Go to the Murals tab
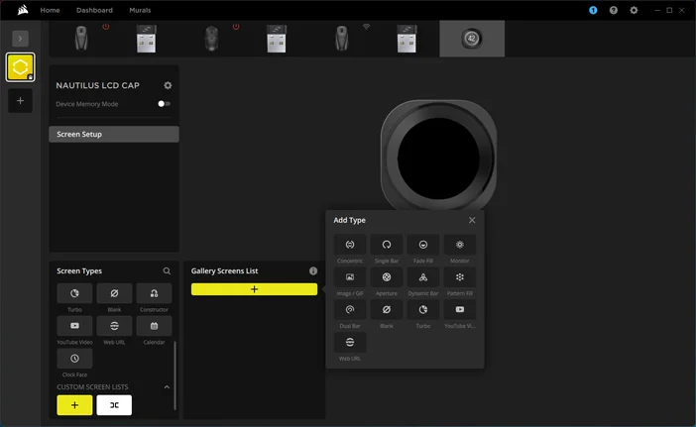This screenshot has width=696, height=427. pyautogui.click(x=140, y=10)
